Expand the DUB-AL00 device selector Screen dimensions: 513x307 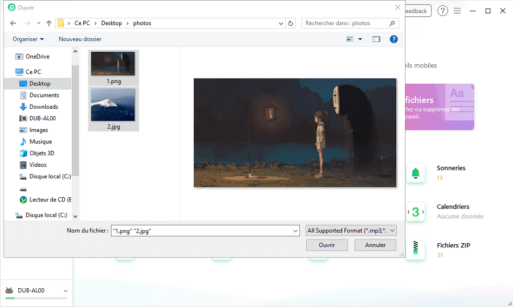click(x=65, y=291)
